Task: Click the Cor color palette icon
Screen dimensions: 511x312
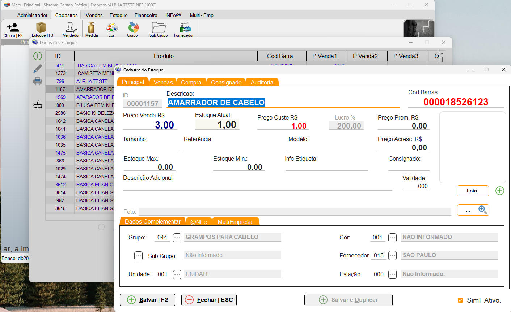Action: click(x=111, y=29)
